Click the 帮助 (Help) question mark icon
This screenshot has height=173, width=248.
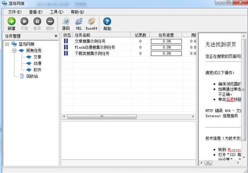[107, 22]
